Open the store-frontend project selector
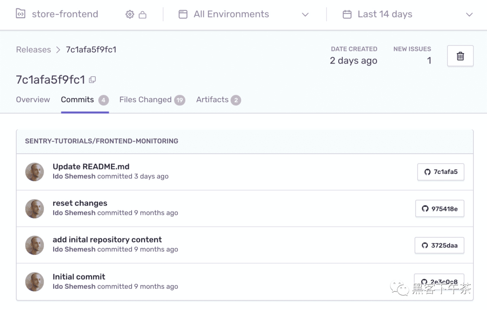 [x=65, y=14]
